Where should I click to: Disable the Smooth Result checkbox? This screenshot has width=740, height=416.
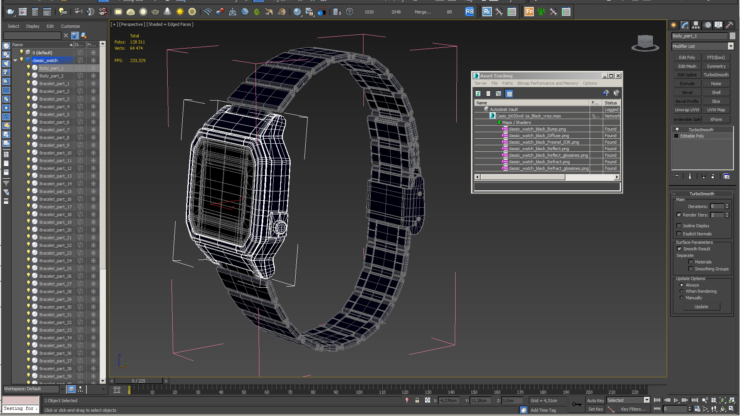[x=679, y=249]
